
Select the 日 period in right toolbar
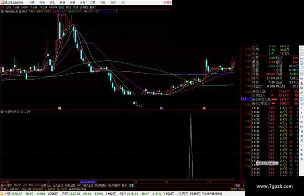click(x=302, y=132)
